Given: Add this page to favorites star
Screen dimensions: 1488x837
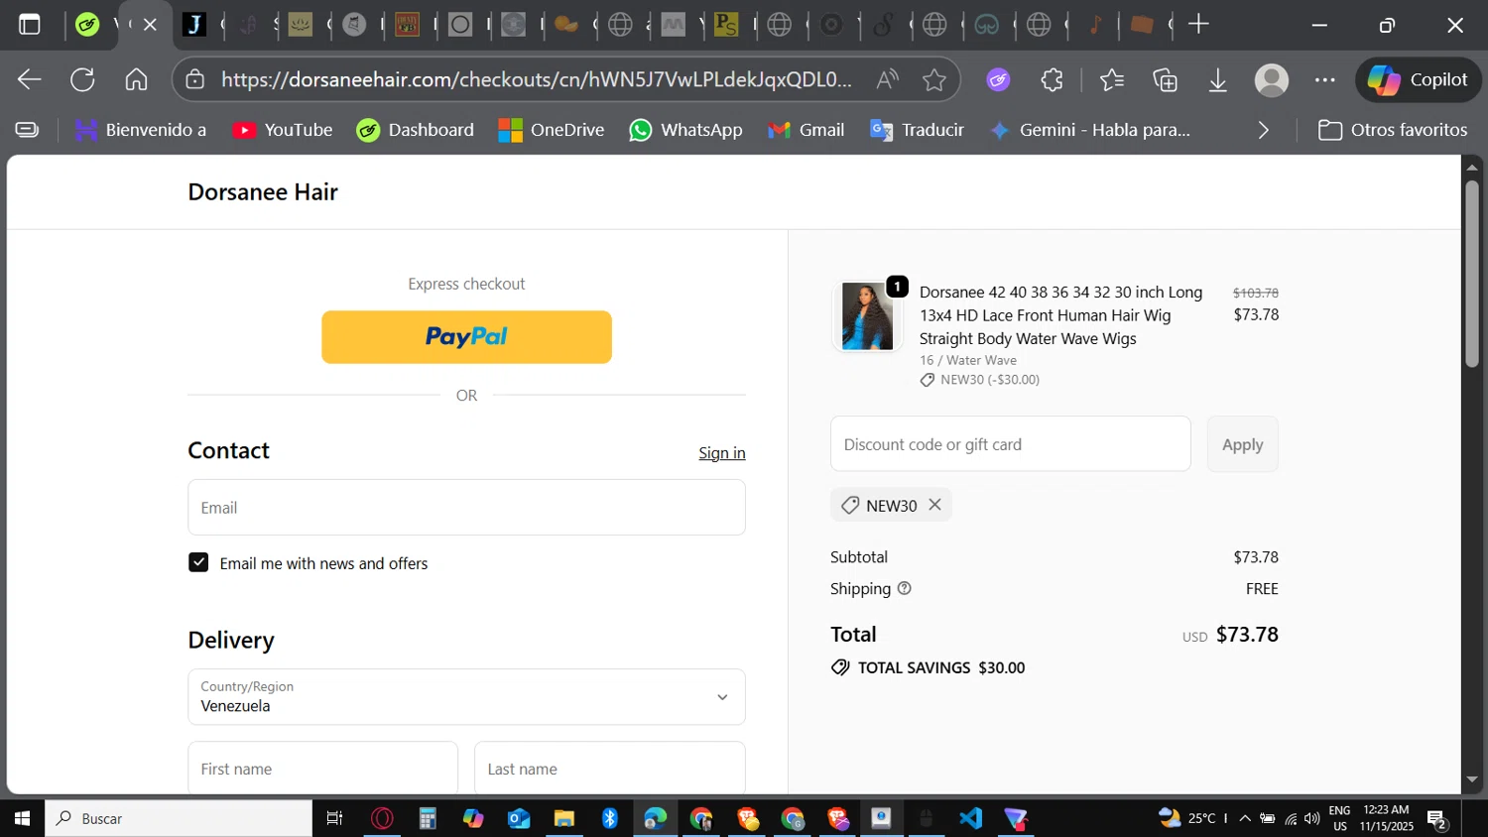Looking at the screenshot, I should [x=933, y=80].
